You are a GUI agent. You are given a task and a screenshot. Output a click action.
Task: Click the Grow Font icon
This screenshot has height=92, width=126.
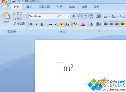(x=74, y=16)
